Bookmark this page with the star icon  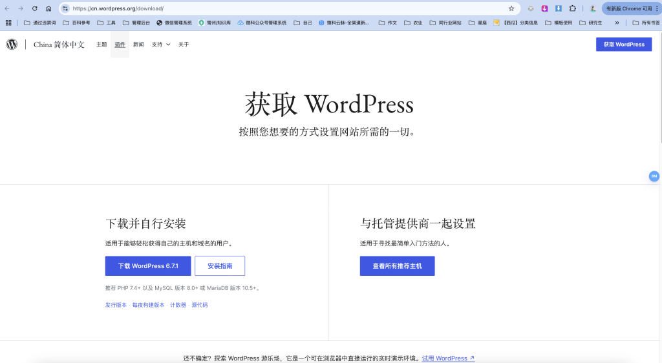pyautogui.click(x=511, y=8)
